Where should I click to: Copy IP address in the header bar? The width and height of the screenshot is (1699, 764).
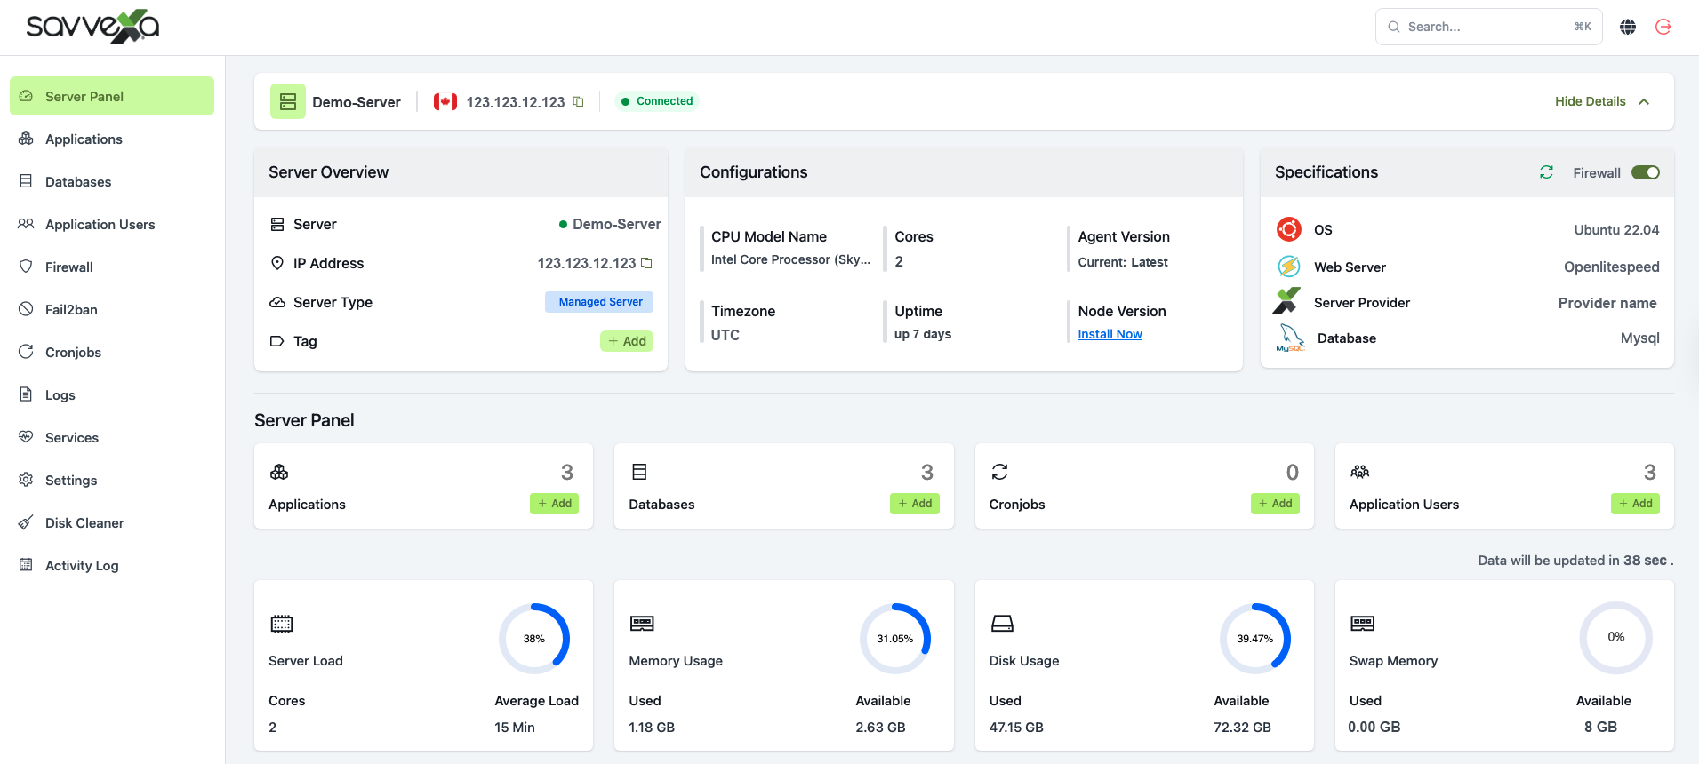tap(578, 101)
